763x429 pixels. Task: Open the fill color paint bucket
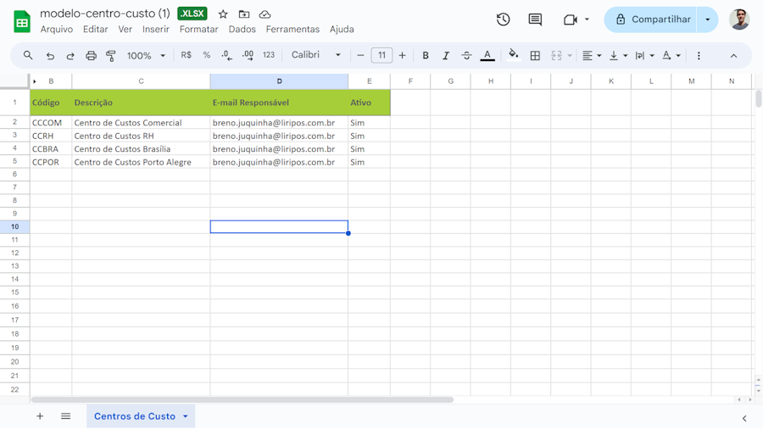coord(514,55)
